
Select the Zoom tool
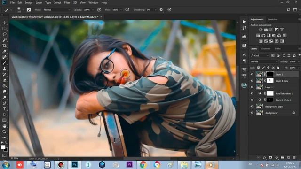[4, 132]
